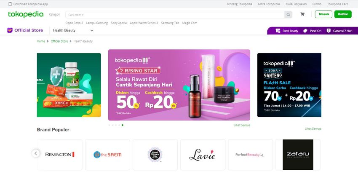
Task: Click the Masuk button
Action: click(323, 14)
